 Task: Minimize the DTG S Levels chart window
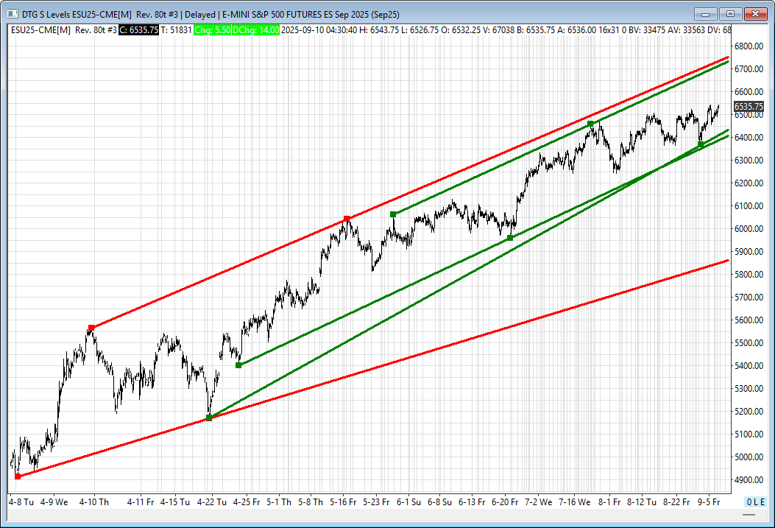pos(705,14)
